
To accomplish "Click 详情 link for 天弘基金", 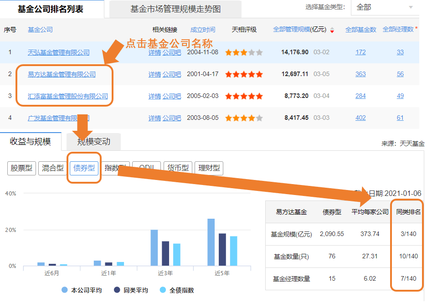I will [x=154, y=52].
